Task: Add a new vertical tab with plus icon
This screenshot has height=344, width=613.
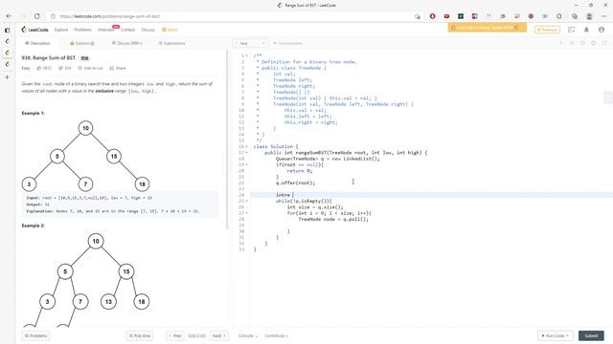Action: pyautogui.click(x=7, y=77)
